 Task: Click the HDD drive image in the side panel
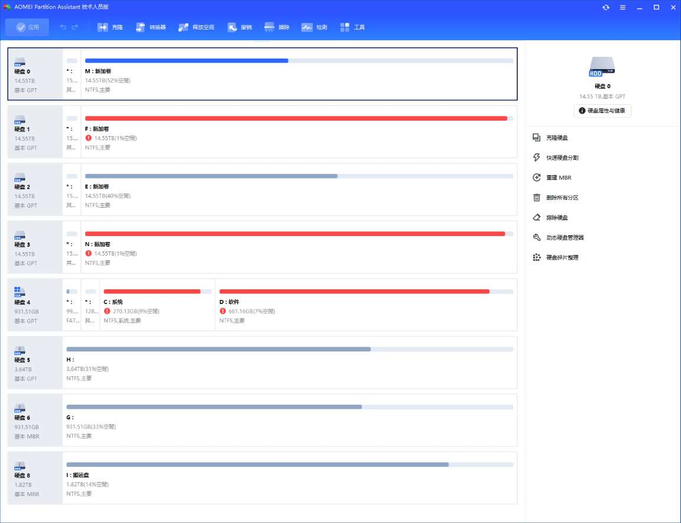coord(602,67)
